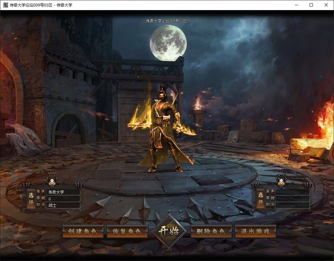This screenshot has width=334, height=261.
Task: Minimize the game window
Action: pos(297,5)
